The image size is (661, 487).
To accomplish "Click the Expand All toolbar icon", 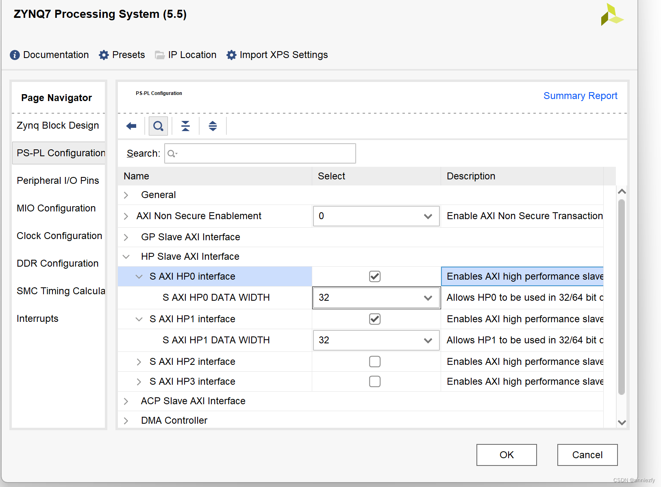I will [213, 126].
